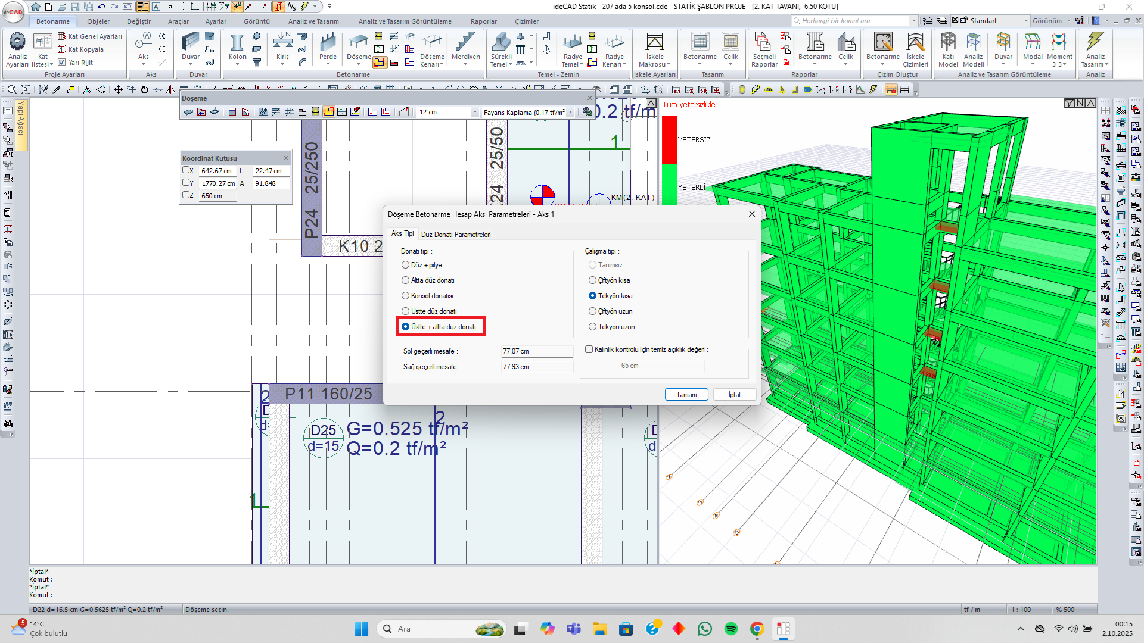Click the Sol geçerli mesafe input field
Screen dimensions: 1144x643
tap(536, 351)
